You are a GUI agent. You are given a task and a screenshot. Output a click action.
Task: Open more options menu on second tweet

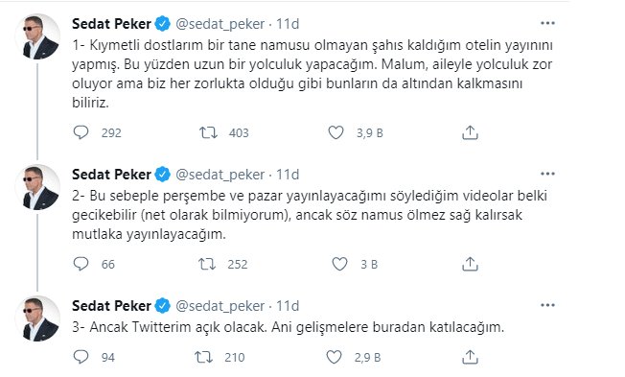coord(547,174)
